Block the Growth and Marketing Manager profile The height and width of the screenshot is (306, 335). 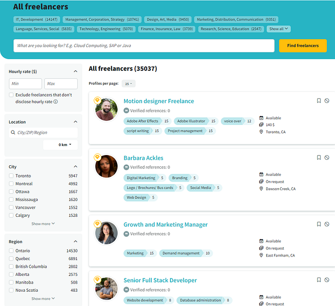(x=327, y=224)
